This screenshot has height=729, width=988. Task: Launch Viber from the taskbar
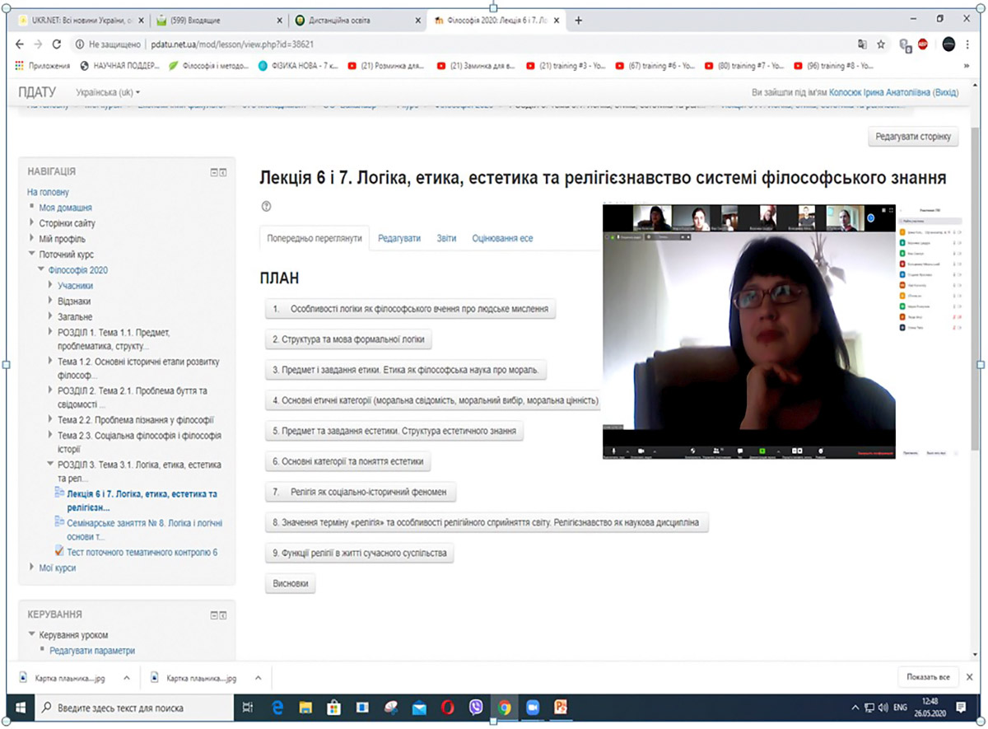click(475, 707)
